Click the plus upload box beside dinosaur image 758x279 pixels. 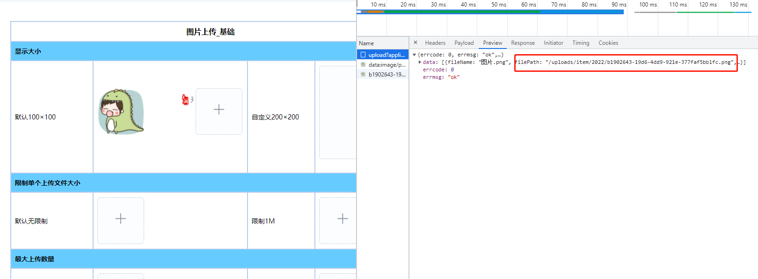(219, 112)
